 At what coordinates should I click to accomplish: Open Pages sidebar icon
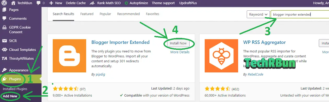click(4, 10)
